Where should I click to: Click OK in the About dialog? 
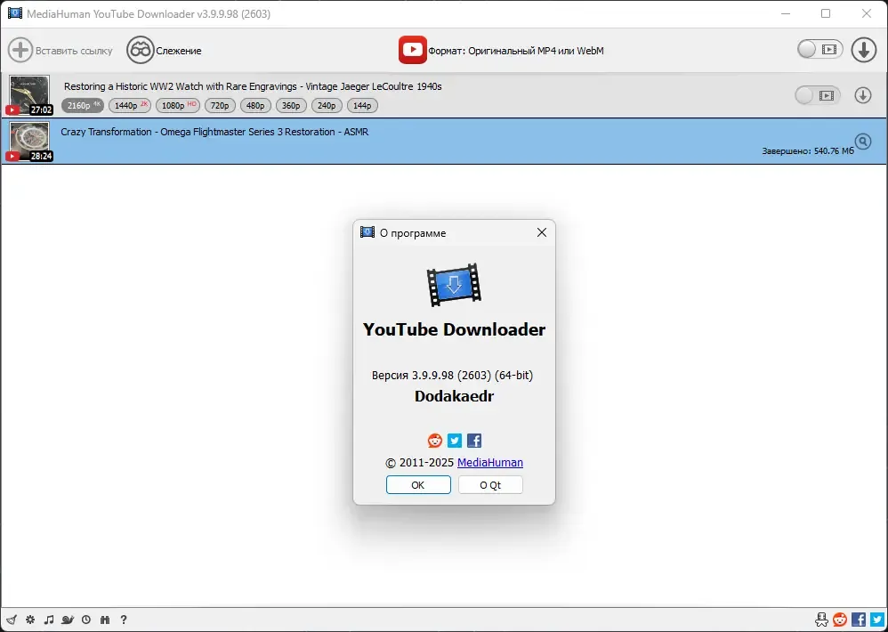pyautogui.click(x=418, y=485)
